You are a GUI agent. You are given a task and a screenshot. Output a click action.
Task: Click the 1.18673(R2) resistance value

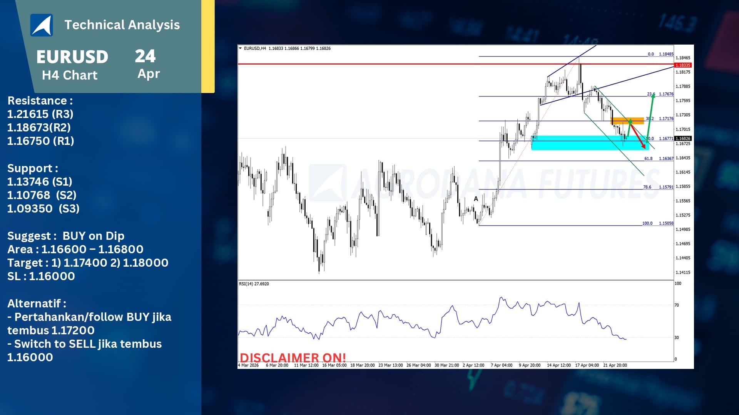pos(39,128)
